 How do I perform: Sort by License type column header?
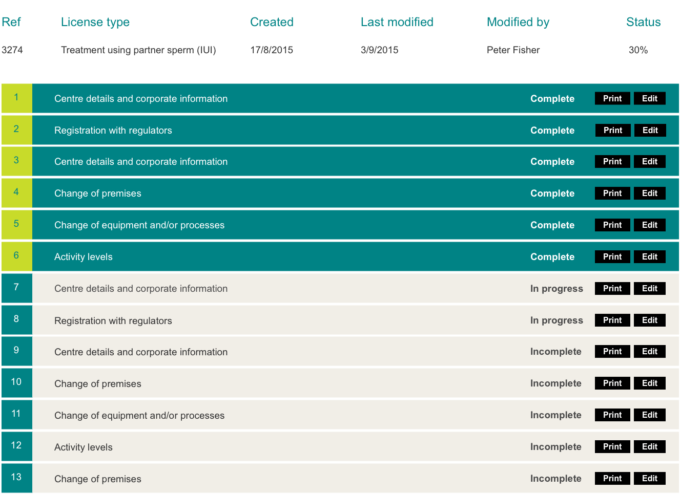(95, 22)
